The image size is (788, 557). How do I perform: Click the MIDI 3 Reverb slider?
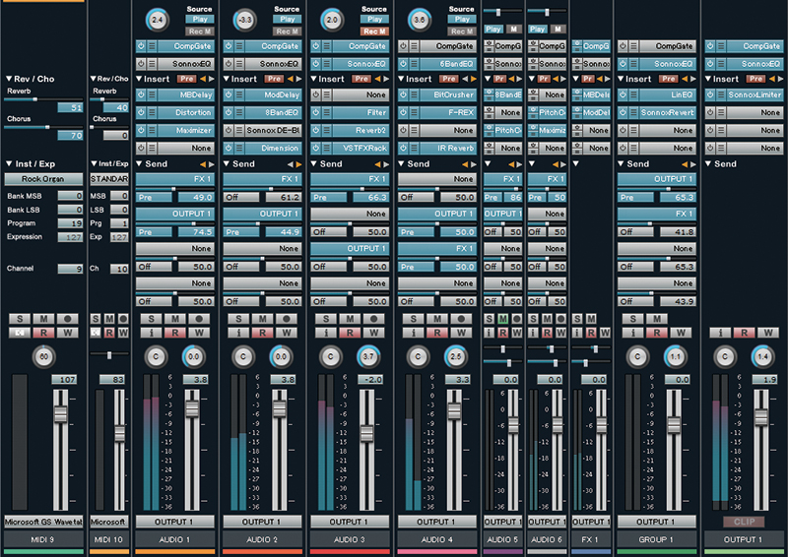43,99
